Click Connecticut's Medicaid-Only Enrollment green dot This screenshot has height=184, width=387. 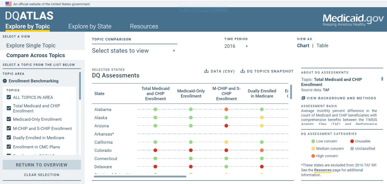pos(191,158)
